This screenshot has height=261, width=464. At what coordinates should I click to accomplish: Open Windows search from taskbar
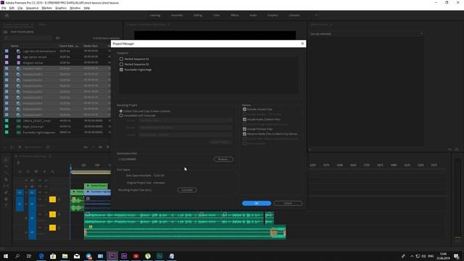pos(17,256)
